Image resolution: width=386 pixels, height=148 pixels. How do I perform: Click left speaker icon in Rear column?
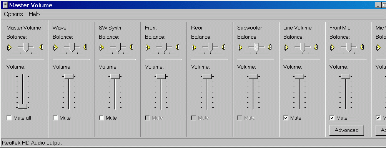(x=194, y=47)
